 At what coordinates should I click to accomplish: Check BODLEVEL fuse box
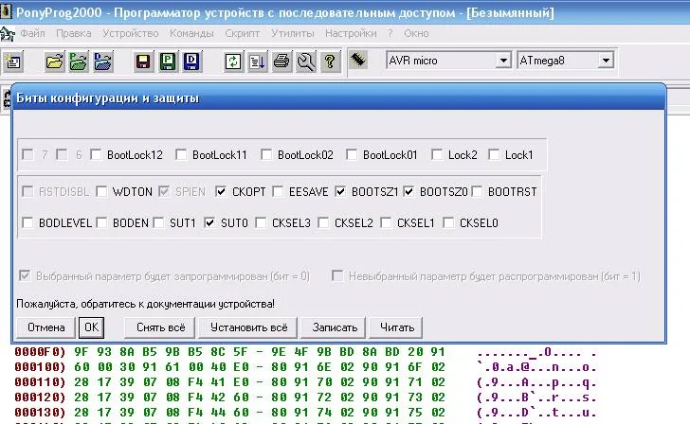pyautogui.click(x=27, y=222)
